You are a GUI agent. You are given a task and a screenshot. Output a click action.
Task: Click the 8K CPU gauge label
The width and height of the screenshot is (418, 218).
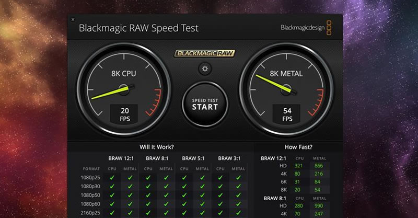(124, 74)
